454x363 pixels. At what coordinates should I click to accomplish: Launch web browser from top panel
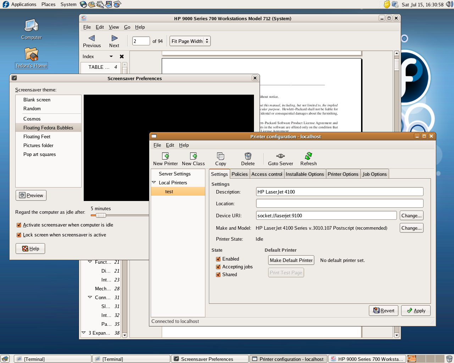(83, 4)
